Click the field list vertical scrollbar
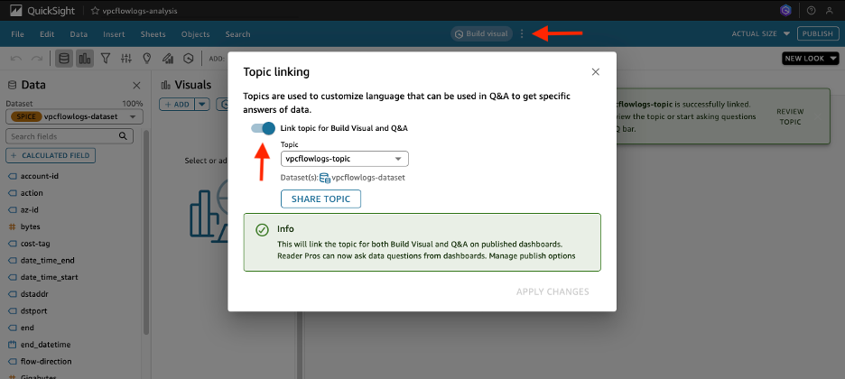 [146, 232]
